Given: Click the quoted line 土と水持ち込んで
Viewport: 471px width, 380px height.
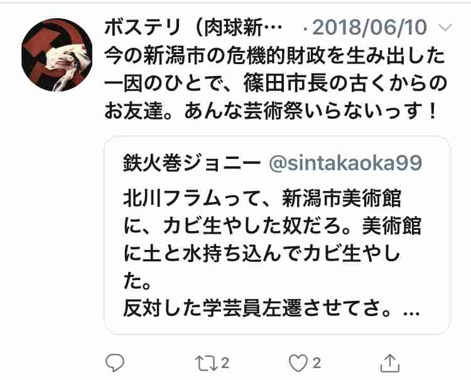Looking at the screenshot, I should [x=262, y=254].
